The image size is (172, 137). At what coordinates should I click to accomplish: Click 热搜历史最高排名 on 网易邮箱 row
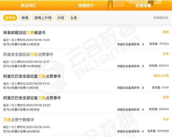(x=131, y=44)
